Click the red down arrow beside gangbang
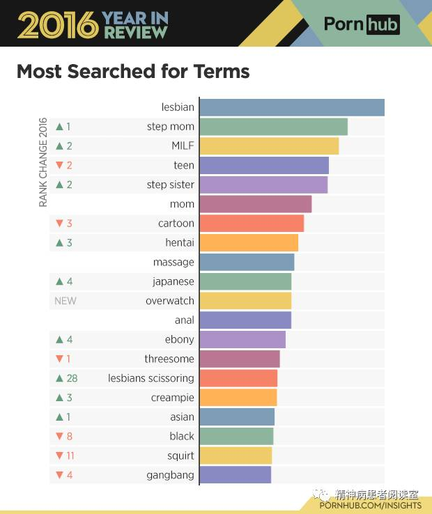432x514 pixels. pos(59,475)
